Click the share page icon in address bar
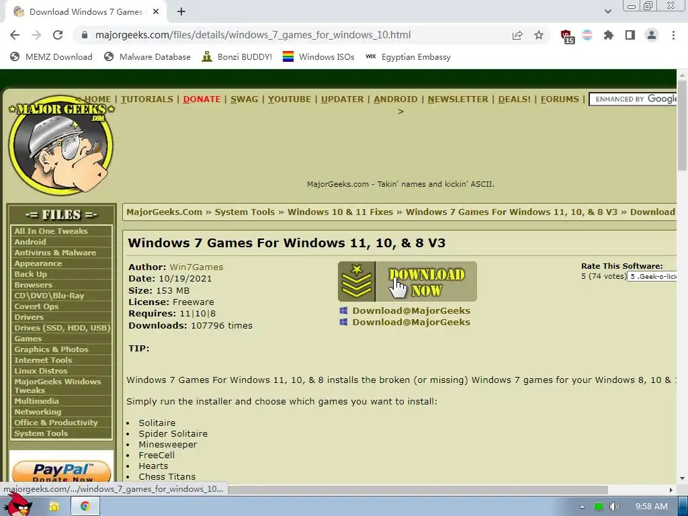 (x=517, y=35)
